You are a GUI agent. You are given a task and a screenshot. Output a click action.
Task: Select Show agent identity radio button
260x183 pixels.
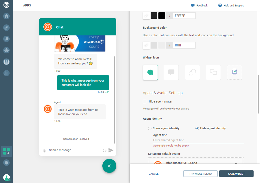point(150,128)
